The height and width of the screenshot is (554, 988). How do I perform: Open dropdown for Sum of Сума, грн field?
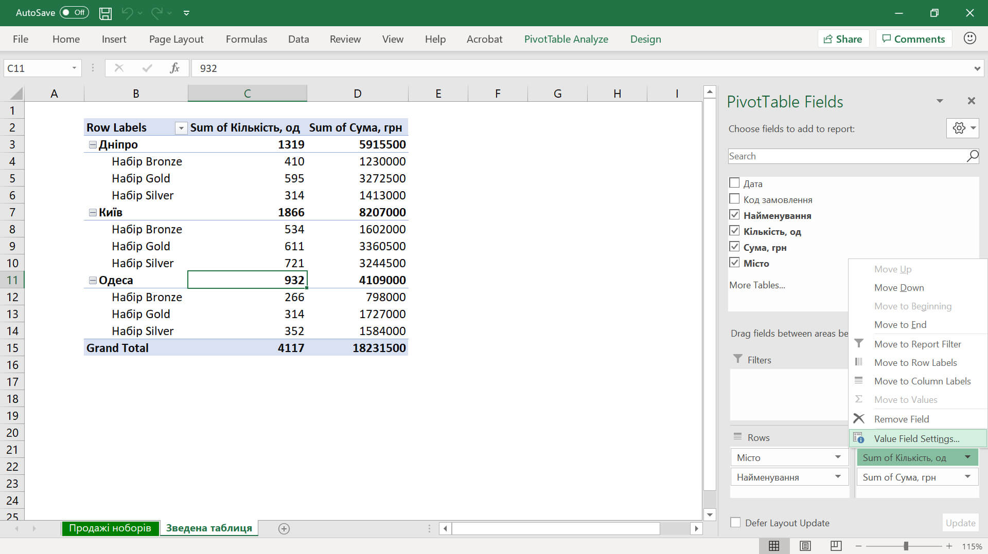pyautogui.click(x=967, y=477)
